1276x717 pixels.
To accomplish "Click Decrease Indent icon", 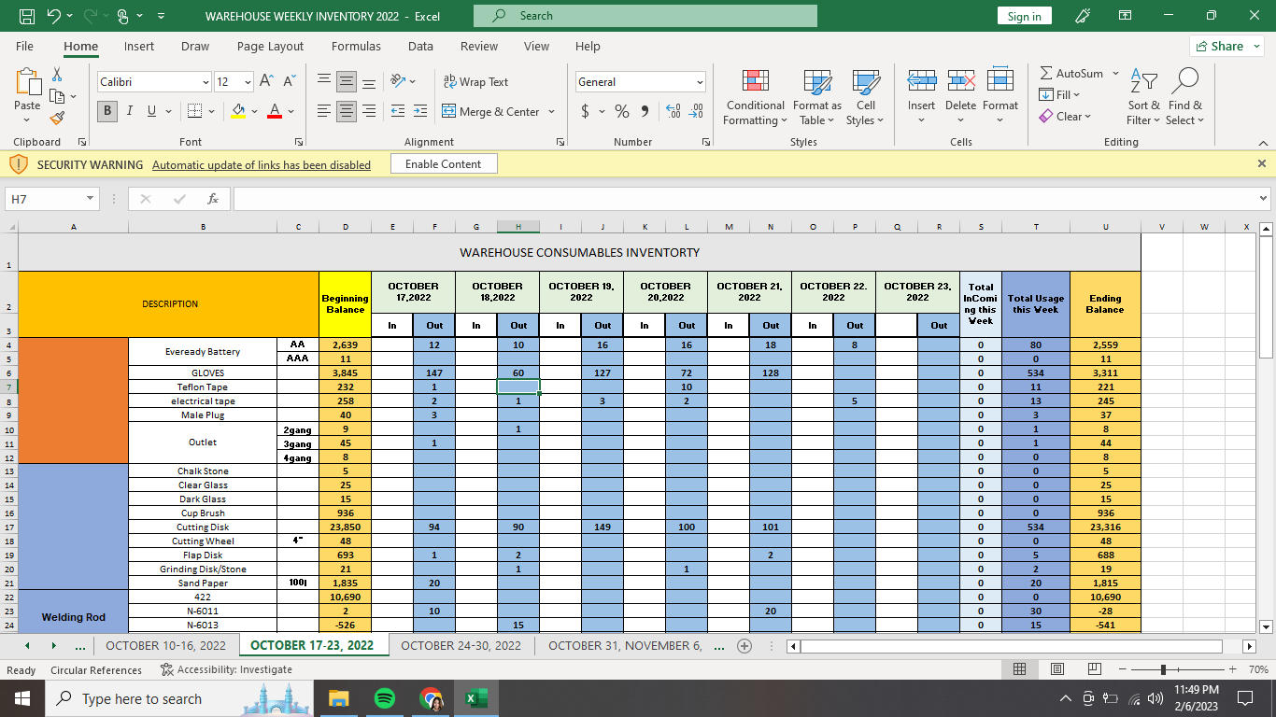I will pos(397,112).
